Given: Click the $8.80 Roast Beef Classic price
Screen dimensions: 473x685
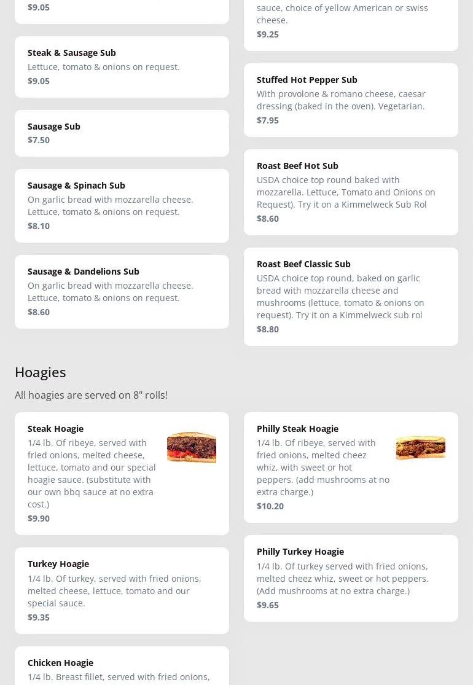Looking at the screenshot, I should pos(268,329).
